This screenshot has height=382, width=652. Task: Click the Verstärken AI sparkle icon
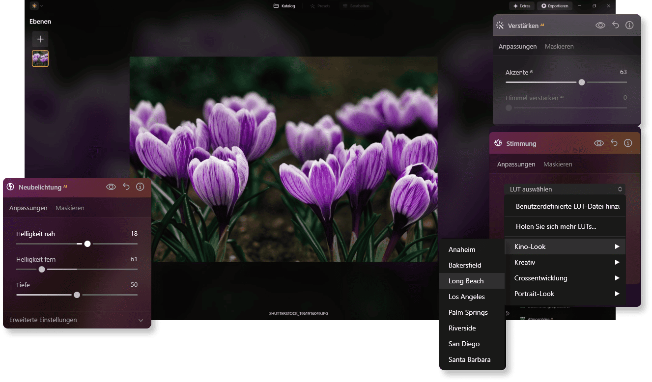tap(500, 25)
